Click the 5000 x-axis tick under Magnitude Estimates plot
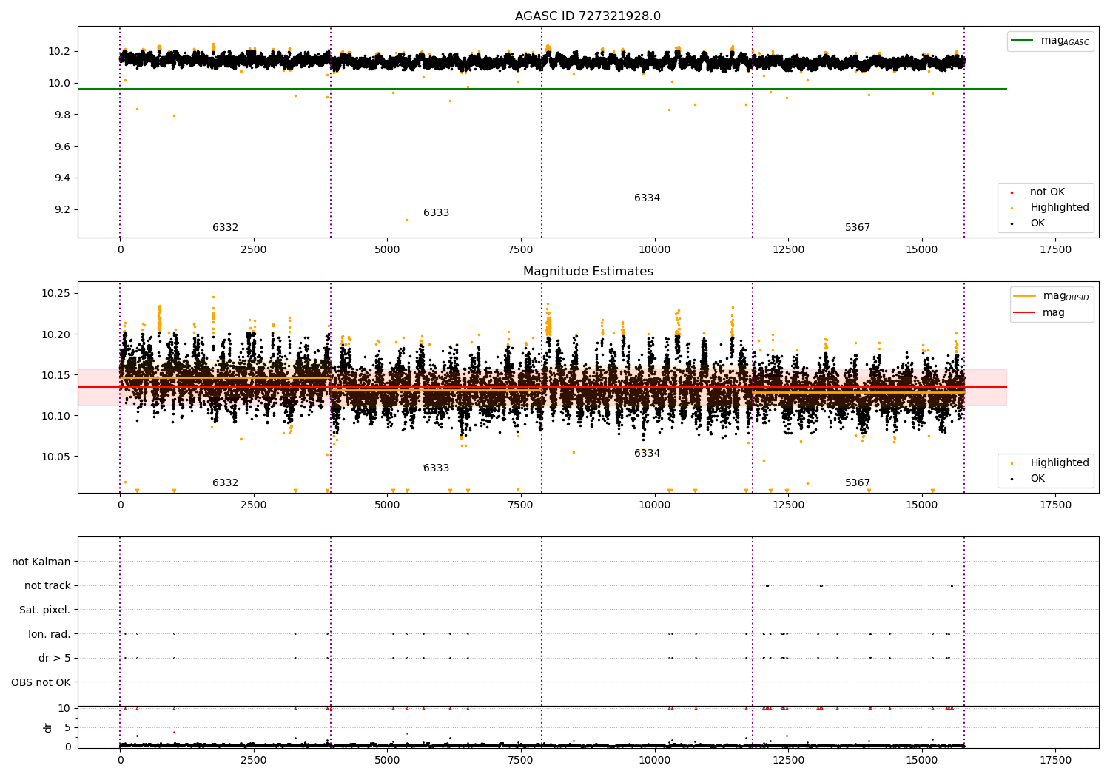This screenshot has height=777, width=1110. pyautogui.click(x=387, y=505)
